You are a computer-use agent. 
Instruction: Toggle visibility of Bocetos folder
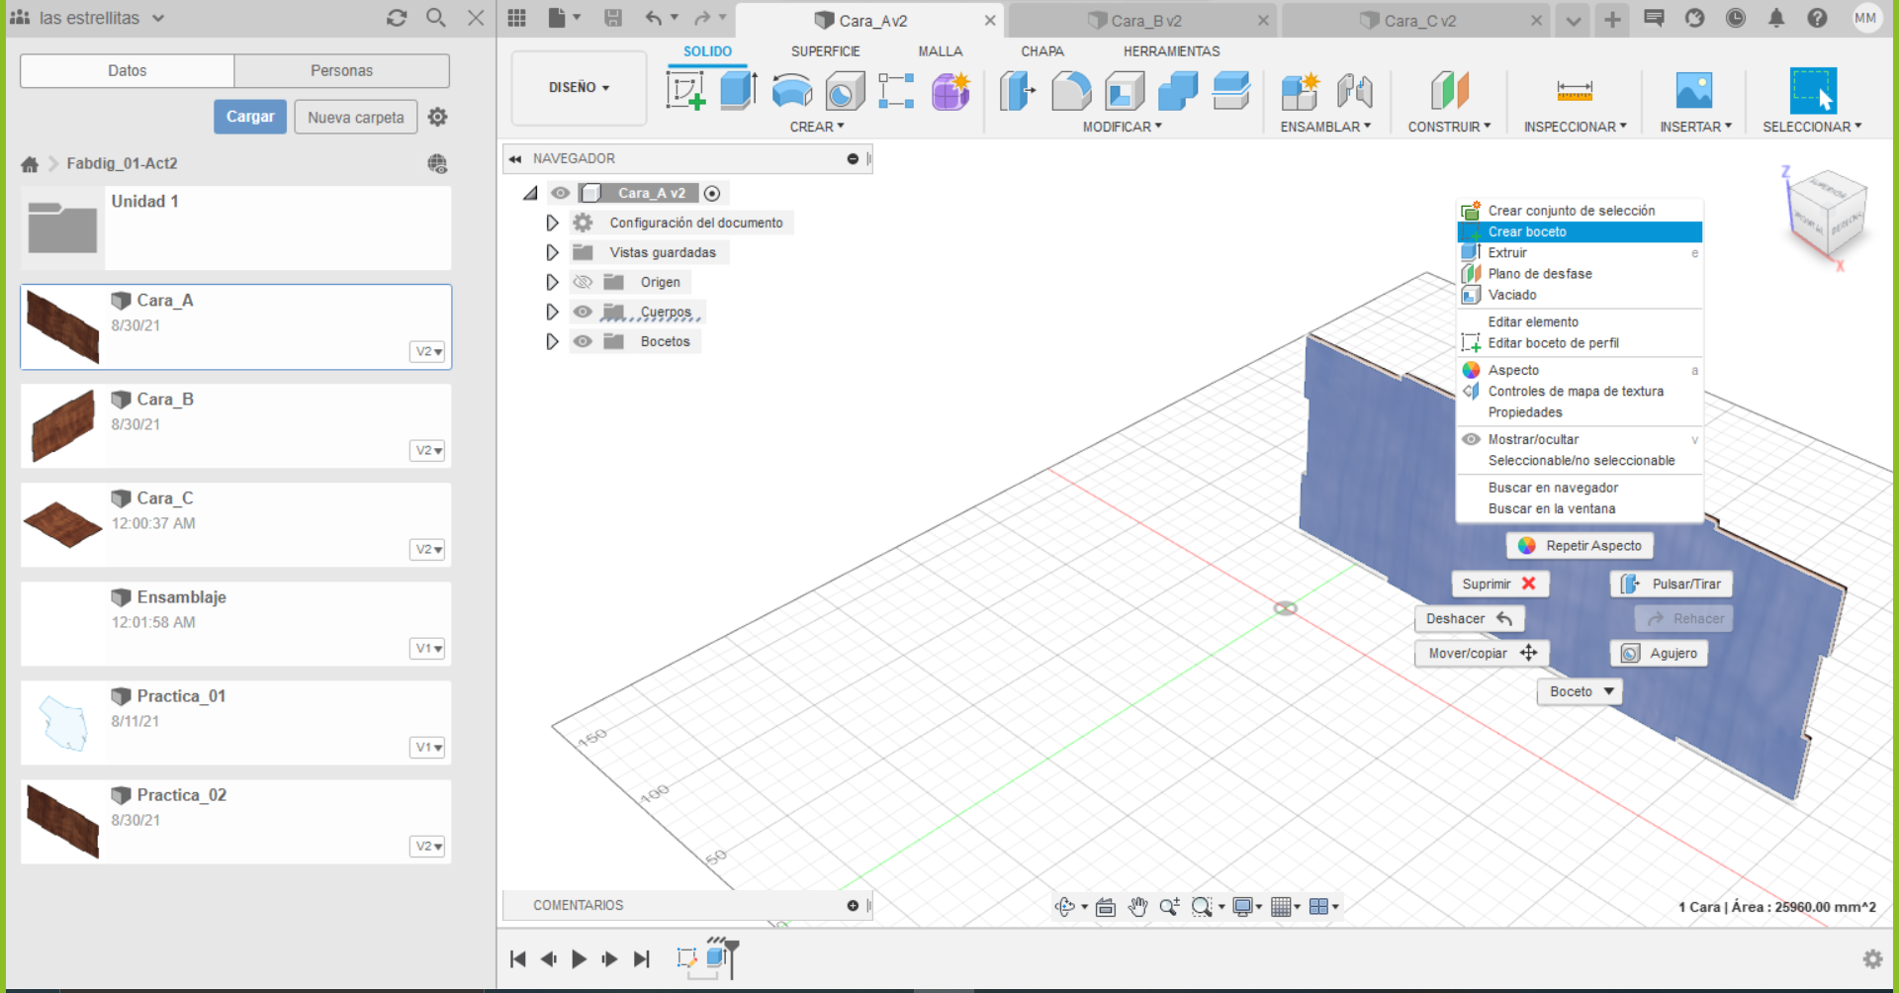[x=583, y=341]
